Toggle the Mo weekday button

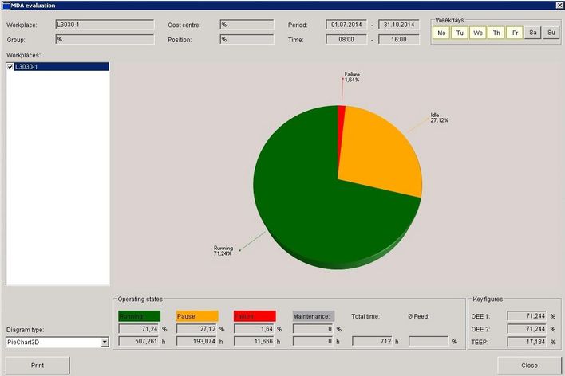tap(441, 33)
